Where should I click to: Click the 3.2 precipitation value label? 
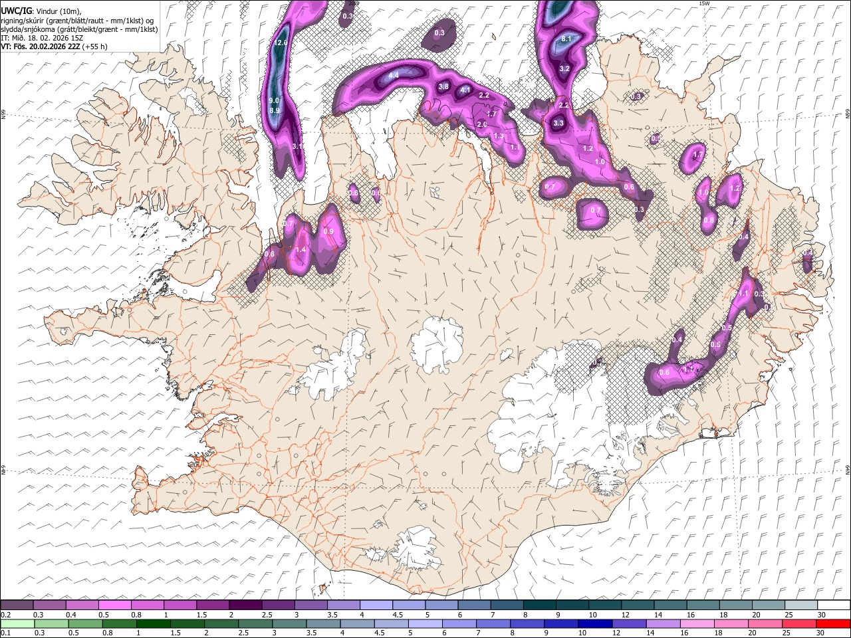[565, 69]
